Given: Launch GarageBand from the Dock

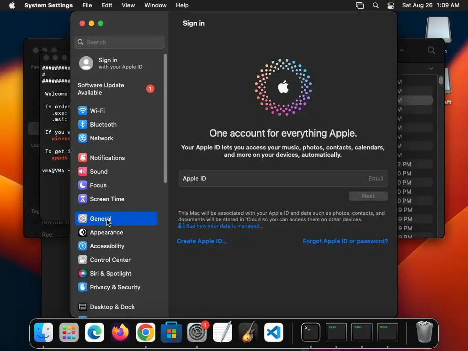Looking at the screenshot, I should click(x=248, y=332).
